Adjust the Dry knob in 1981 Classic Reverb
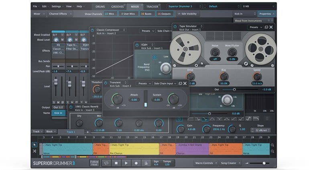This screenshot has width=309, height=170. [79, 123]
